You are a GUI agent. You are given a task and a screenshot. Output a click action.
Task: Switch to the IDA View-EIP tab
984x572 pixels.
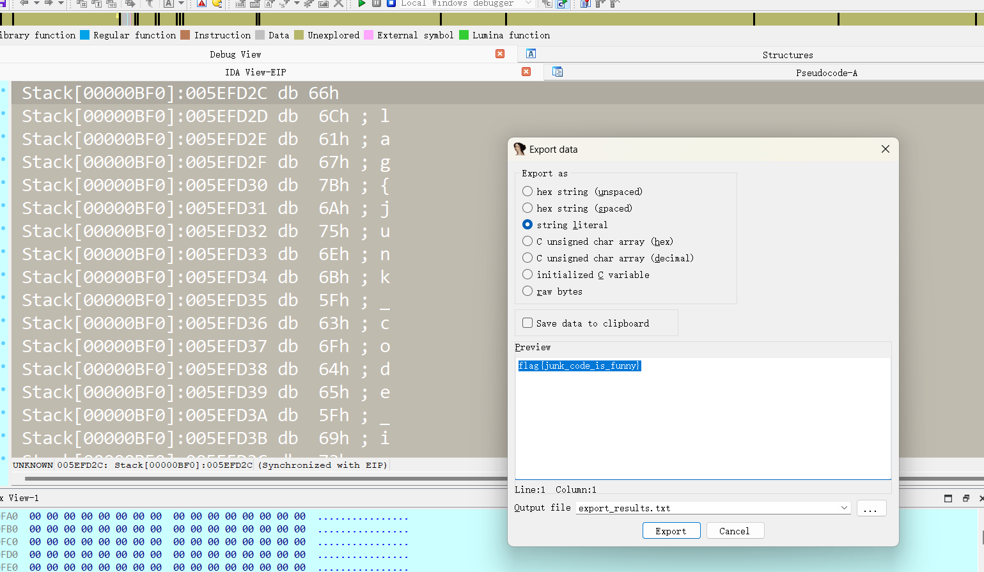(255, 72)
